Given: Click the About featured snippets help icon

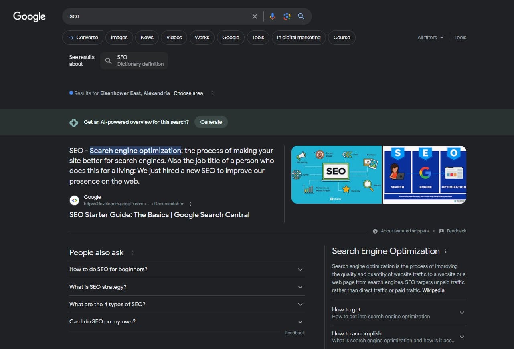Looking at the screenshot, I should 375,231.
